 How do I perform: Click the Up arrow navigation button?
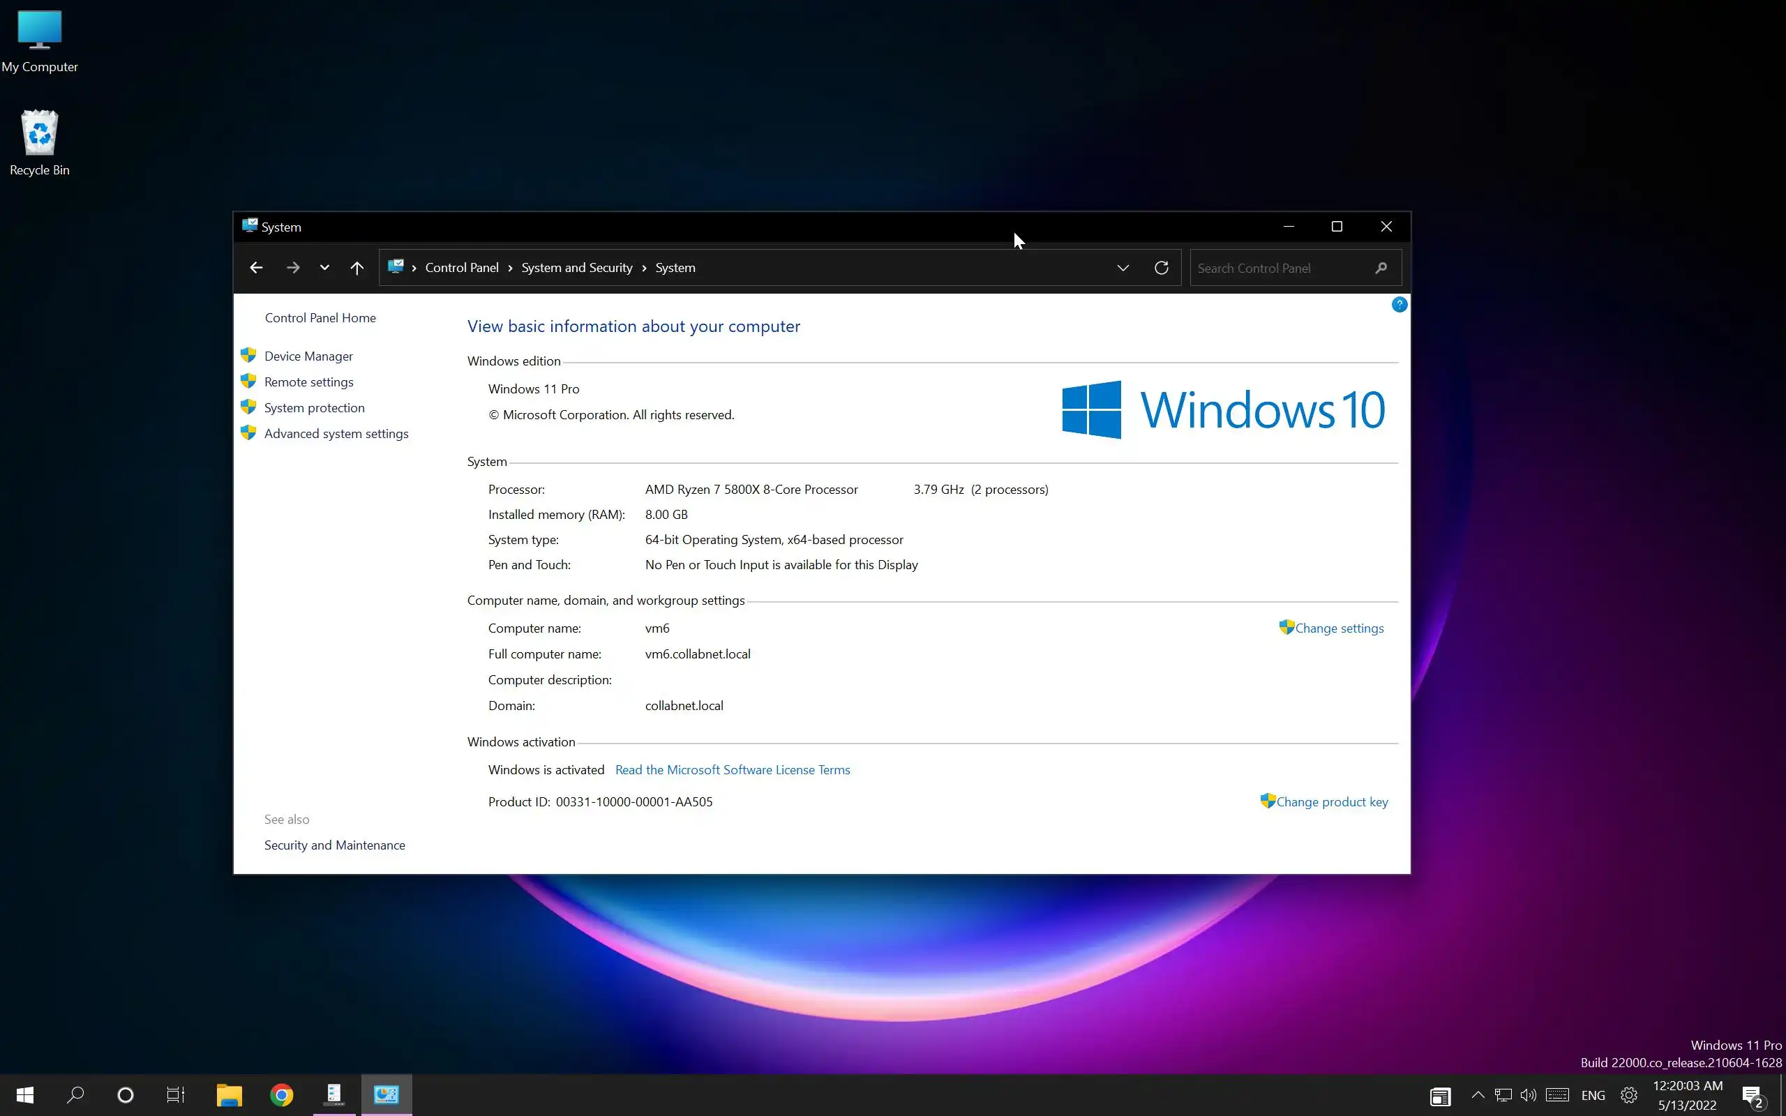pyautogui.click(x=357, y=268)
